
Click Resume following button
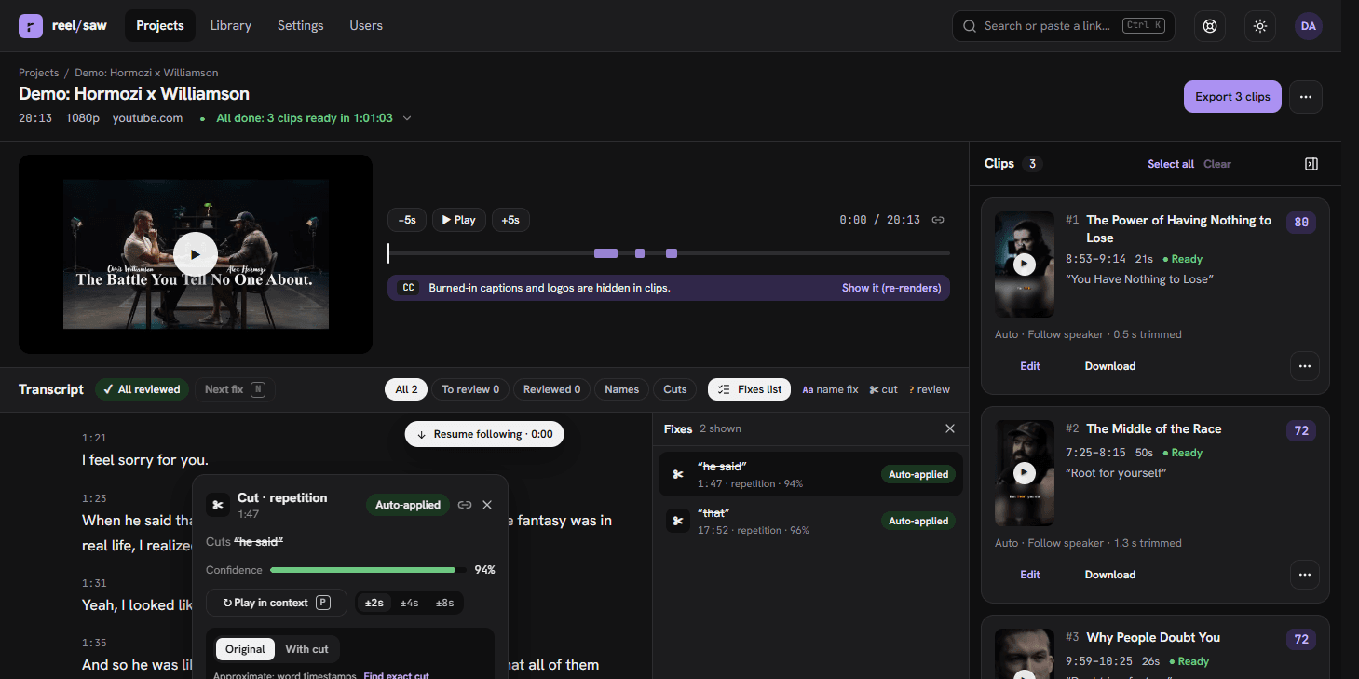coord(484,434)
